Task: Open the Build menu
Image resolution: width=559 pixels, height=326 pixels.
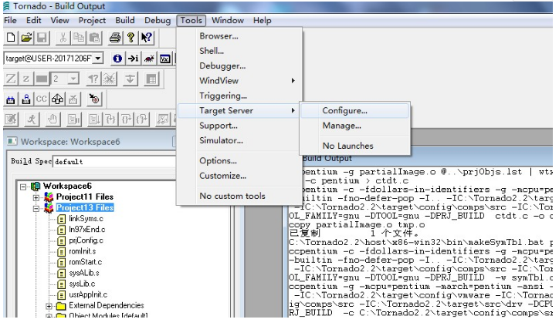Action: click(125, 20)
